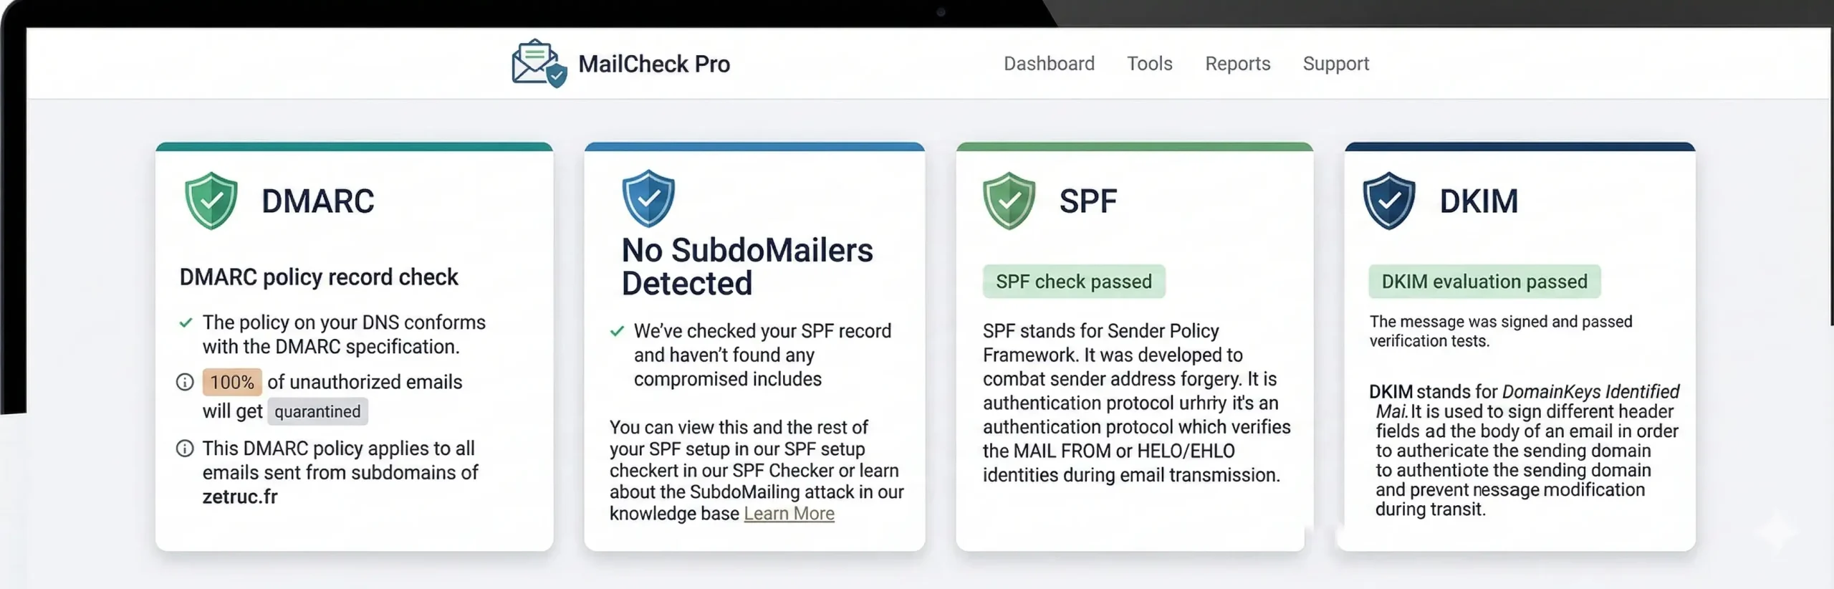Click the green DMARC shield icon
This screenshot has height=589, width=1834.
pos(211,201)
